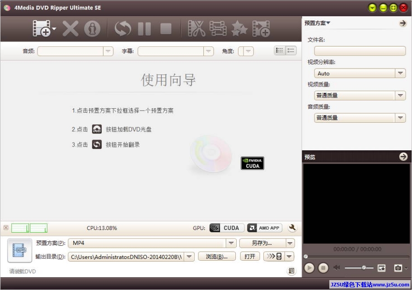Open the output directory path dropdown
The height and width of the screenshot is (290, 412).
(189, 257)
